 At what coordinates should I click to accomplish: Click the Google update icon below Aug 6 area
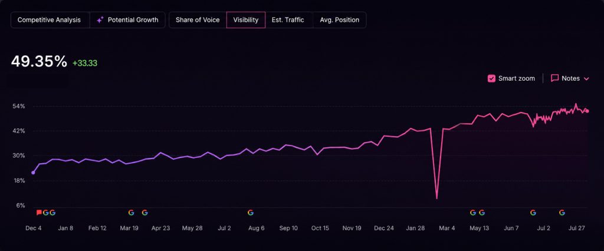(250, 213)
